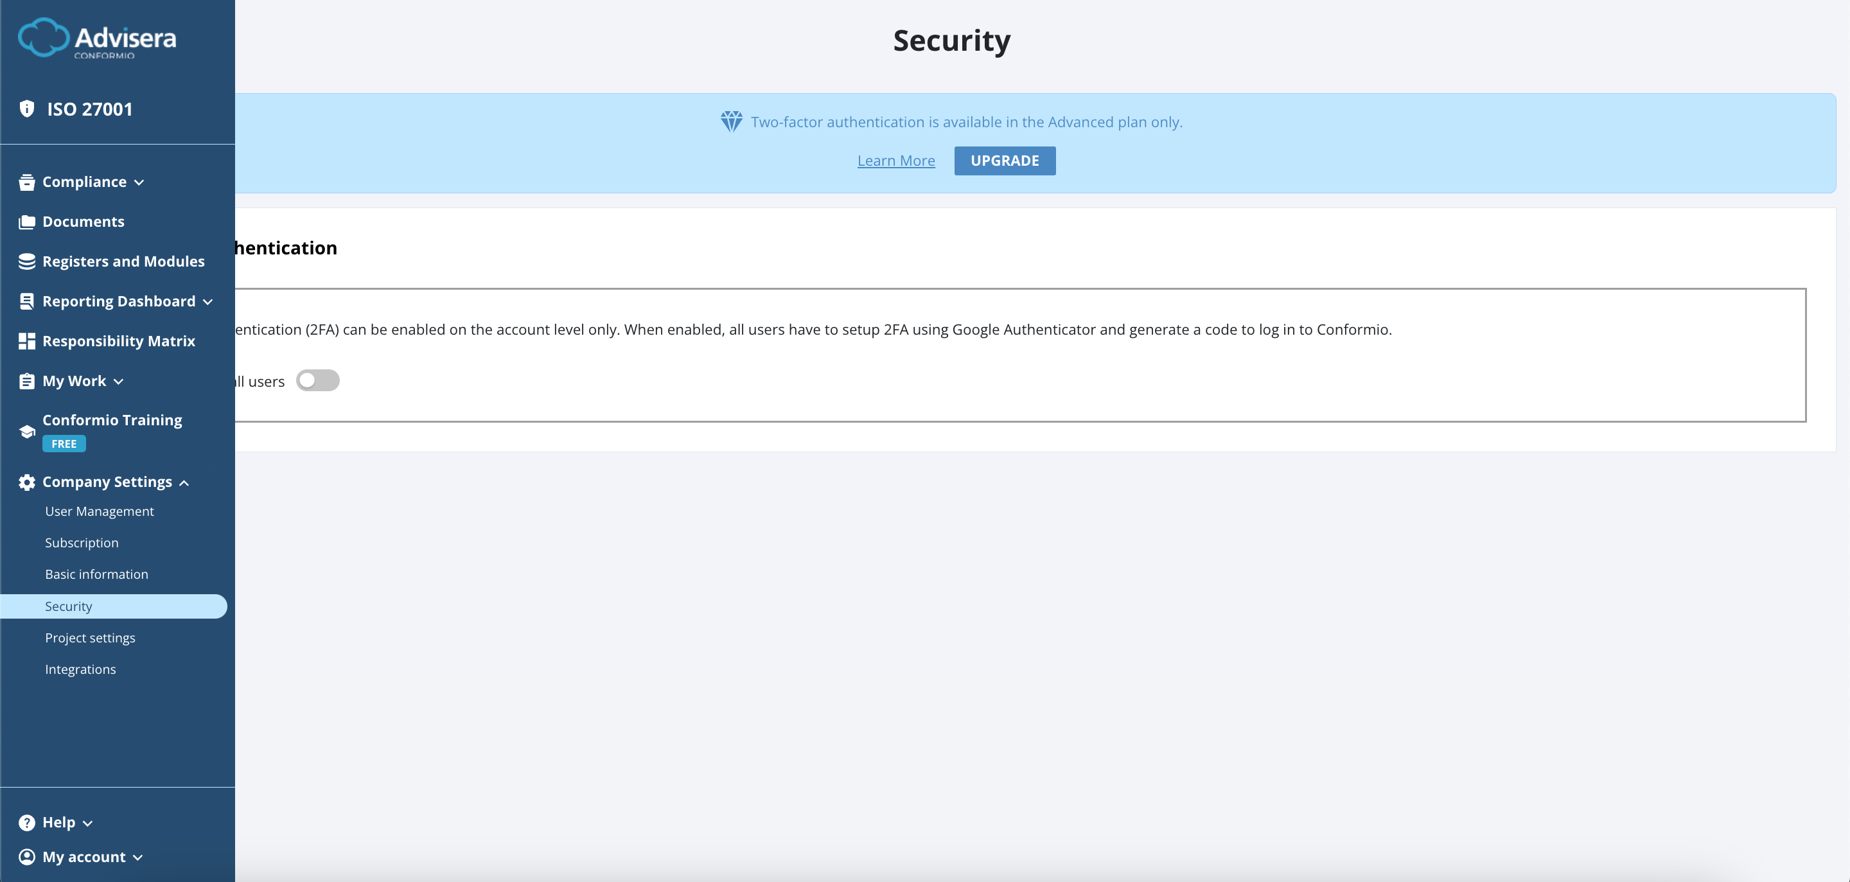
Task: Click the My Work clipboard icon
Action: click(26, 381)
